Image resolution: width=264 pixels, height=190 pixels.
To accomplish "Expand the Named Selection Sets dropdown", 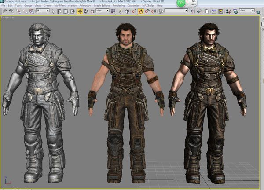I will [176, 11].
